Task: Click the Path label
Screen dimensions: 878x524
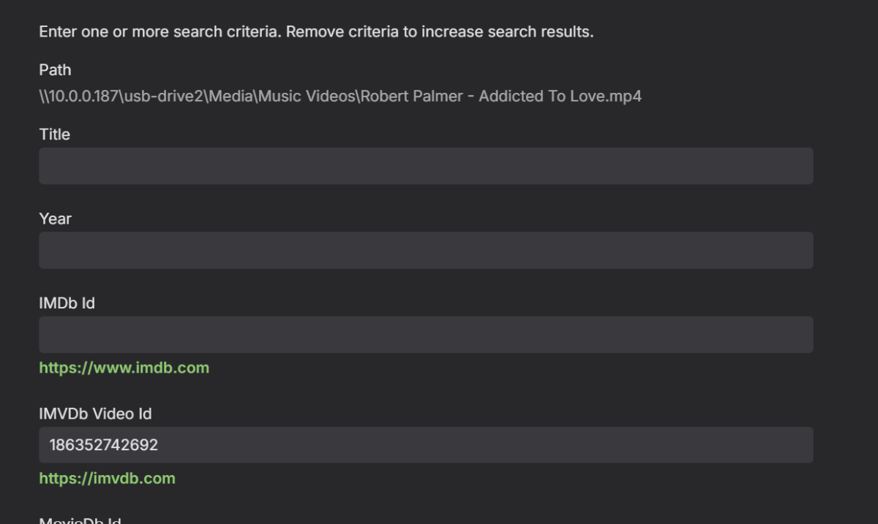Action: [x=55, y=69]
